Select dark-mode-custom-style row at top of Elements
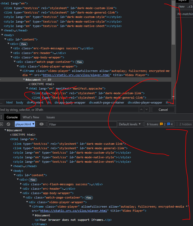 coord(63,17)
